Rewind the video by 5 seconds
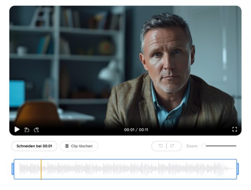 [27, 129]
